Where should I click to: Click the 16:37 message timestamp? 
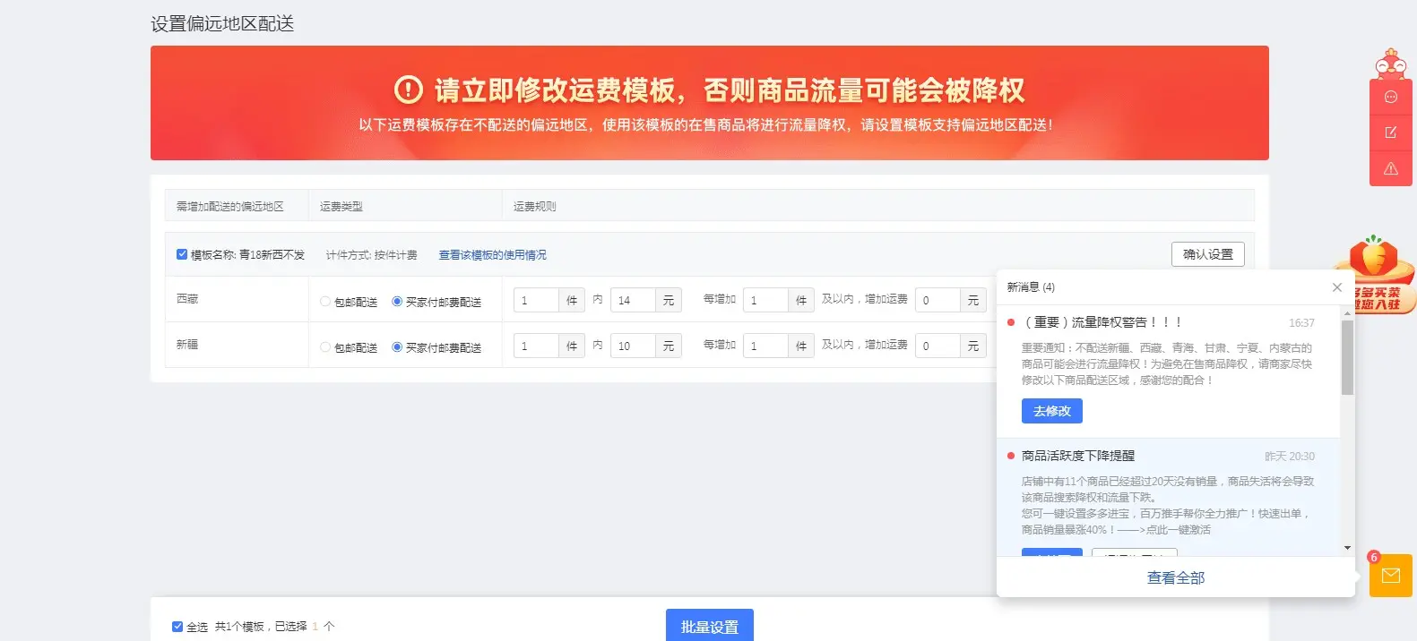point(1301,323)
